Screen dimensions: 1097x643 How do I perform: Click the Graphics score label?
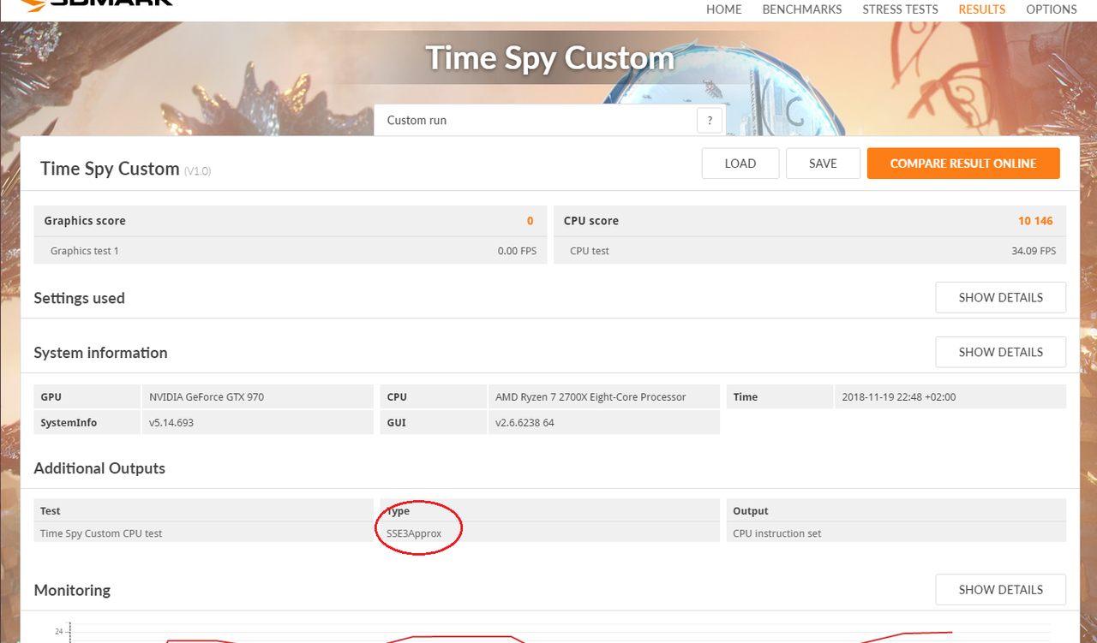85,221
